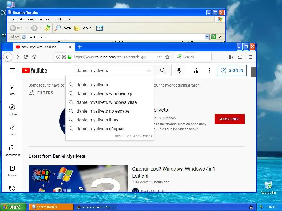Screen dimensions: 282x211
Task: Start voice search with microphone icon
Action: point(179,70)
